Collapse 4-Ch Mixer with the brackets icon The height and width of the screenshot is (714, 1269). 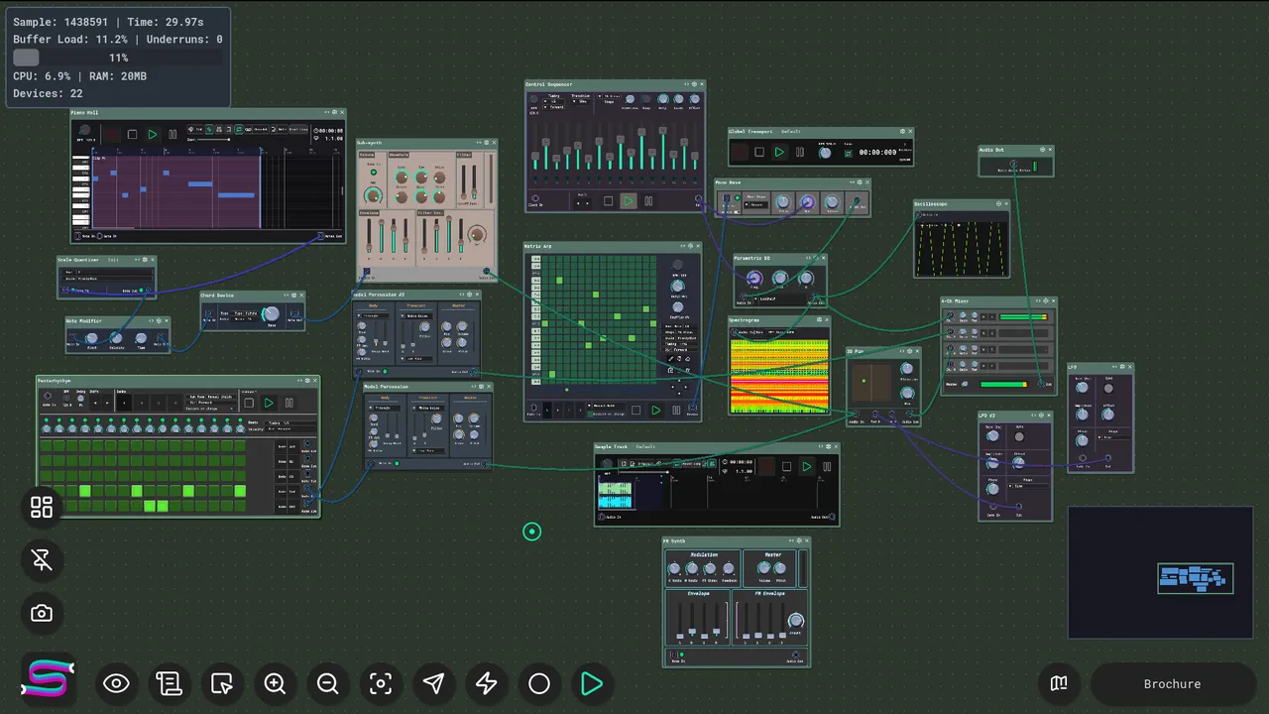1038,300
